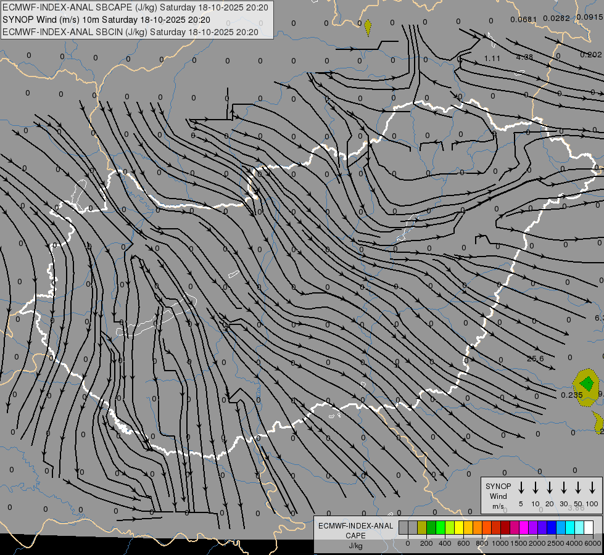This screenshot has height=555, width=604.
Task: Click the 25.6 value on the map
Action: point(536,358)
